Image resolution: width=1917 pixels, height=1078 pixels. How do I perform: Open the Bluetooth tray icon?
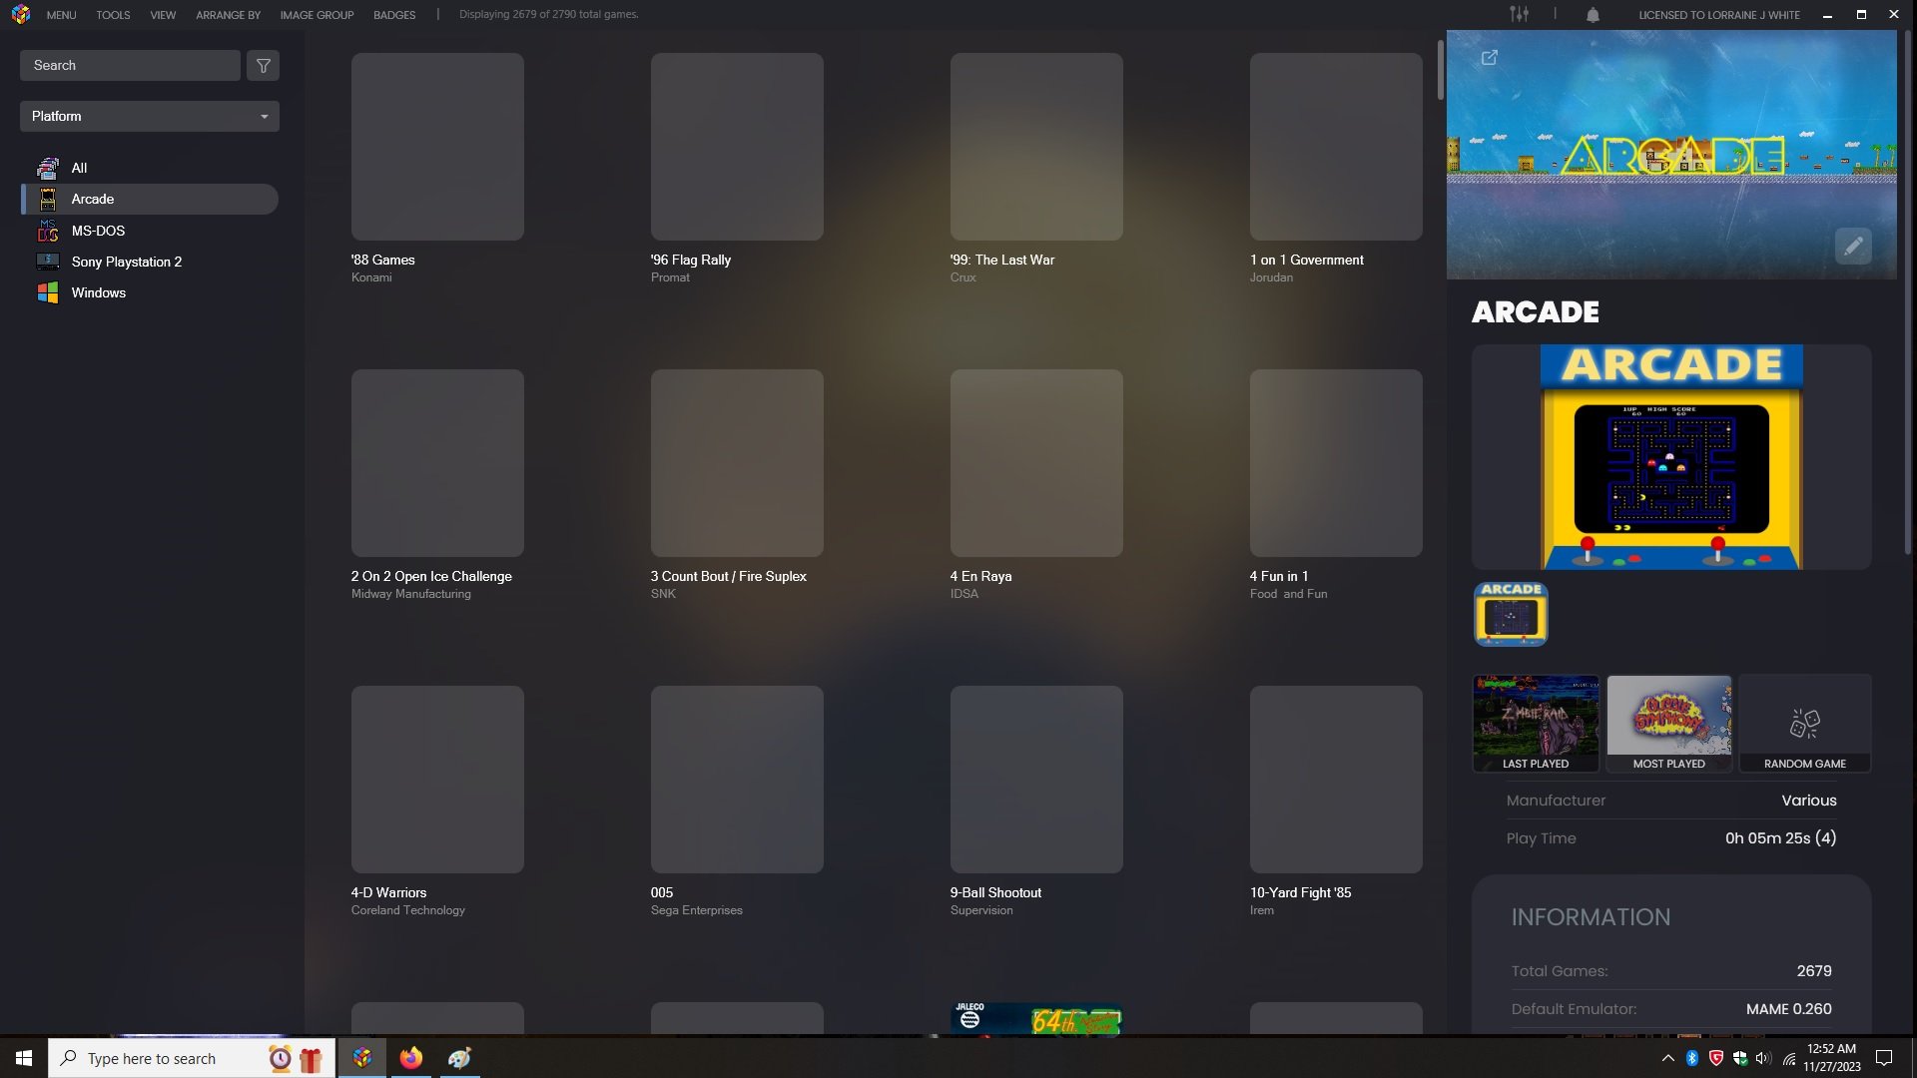click(x=1692, y=1058)
